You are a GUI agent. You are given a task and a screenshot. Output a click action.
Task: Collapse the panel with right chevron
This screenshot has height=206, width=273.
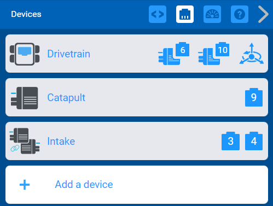coord(263,14)
